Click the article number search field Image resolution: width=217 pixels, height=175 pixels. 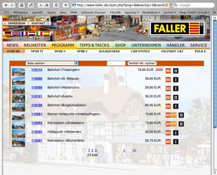click(x=116, y=63)
